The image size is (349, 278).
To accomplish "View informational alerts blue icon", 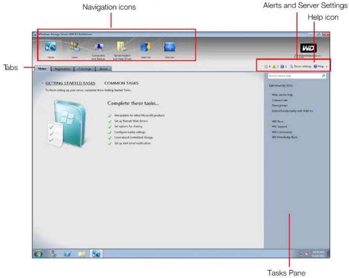I will 282,66.
